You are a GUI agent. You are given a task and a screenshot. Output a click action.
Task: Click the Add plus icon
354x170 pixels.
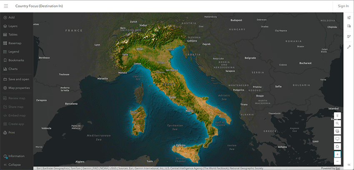click(5, 17)
